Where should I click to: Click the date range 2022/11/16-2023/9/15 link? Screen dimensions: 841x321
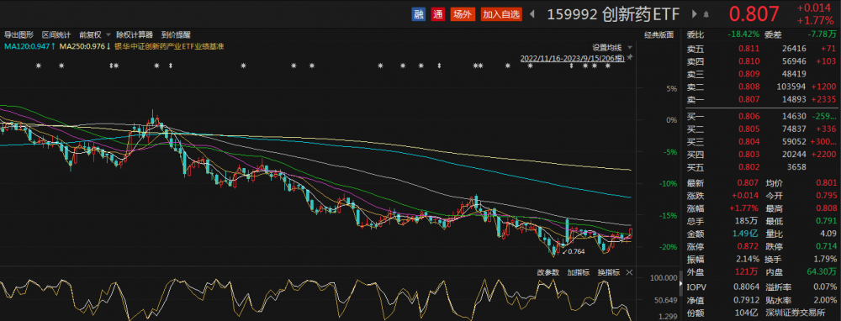[572, 58]
